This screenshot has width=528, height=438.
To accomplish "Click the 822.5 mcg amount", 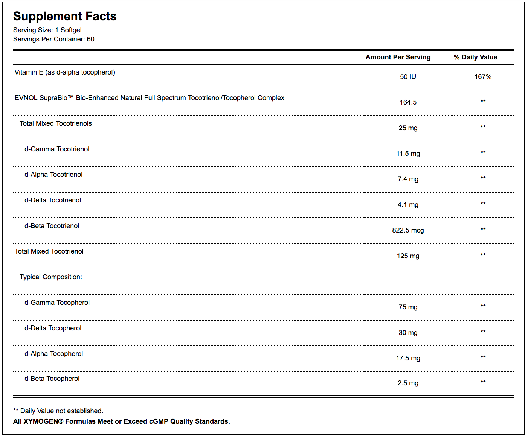I will click(x=408, y=230).
